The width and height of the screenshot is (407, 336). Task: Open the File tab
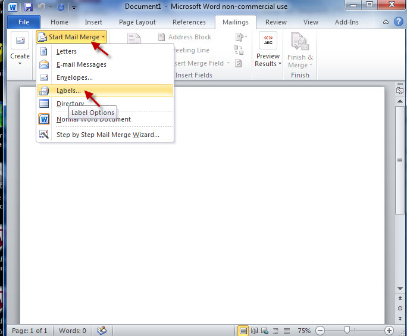[x=24, y=22]
